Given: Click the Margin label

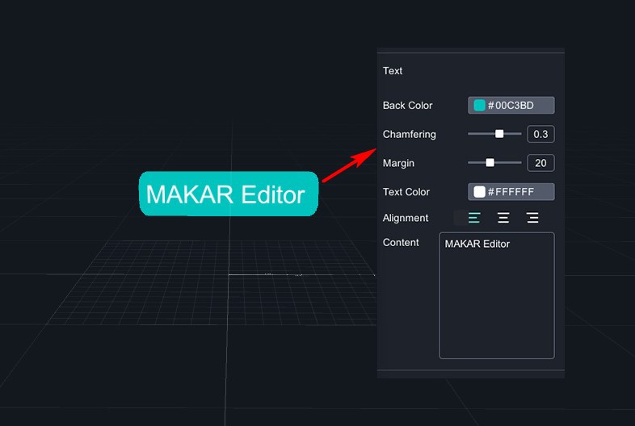Looking at the screenshot, I should coord(398,163).
